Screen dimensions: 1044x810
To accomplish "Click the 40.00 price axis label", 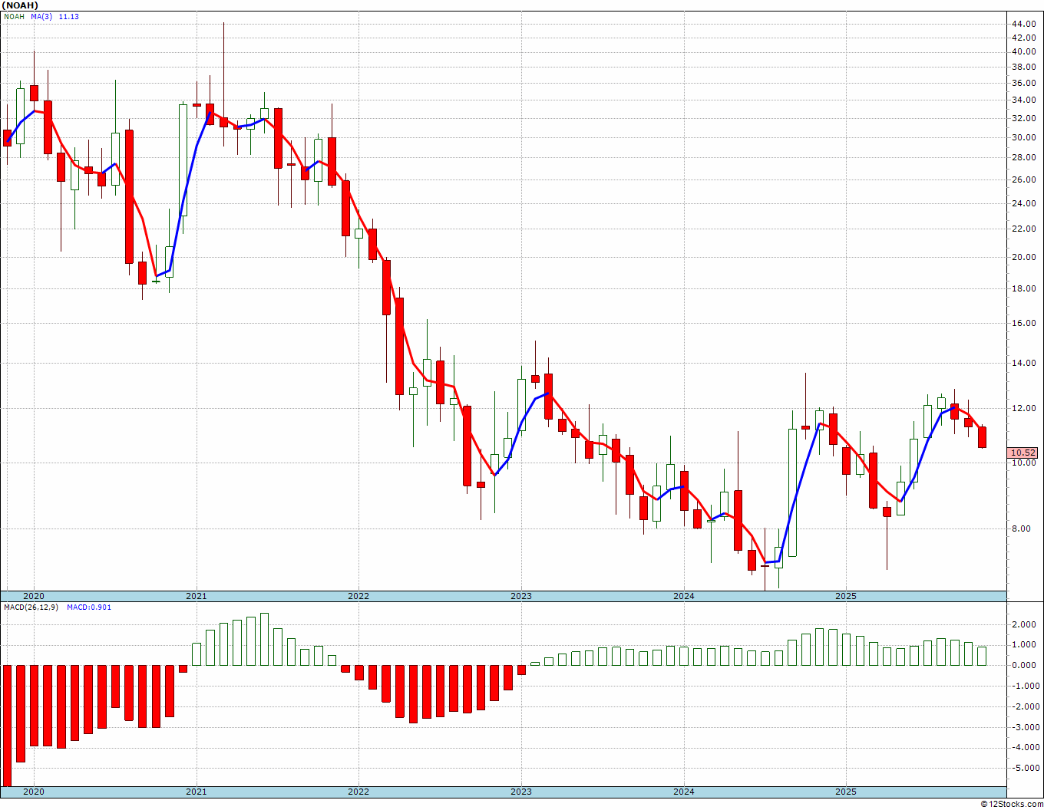I will point(1023,52).
